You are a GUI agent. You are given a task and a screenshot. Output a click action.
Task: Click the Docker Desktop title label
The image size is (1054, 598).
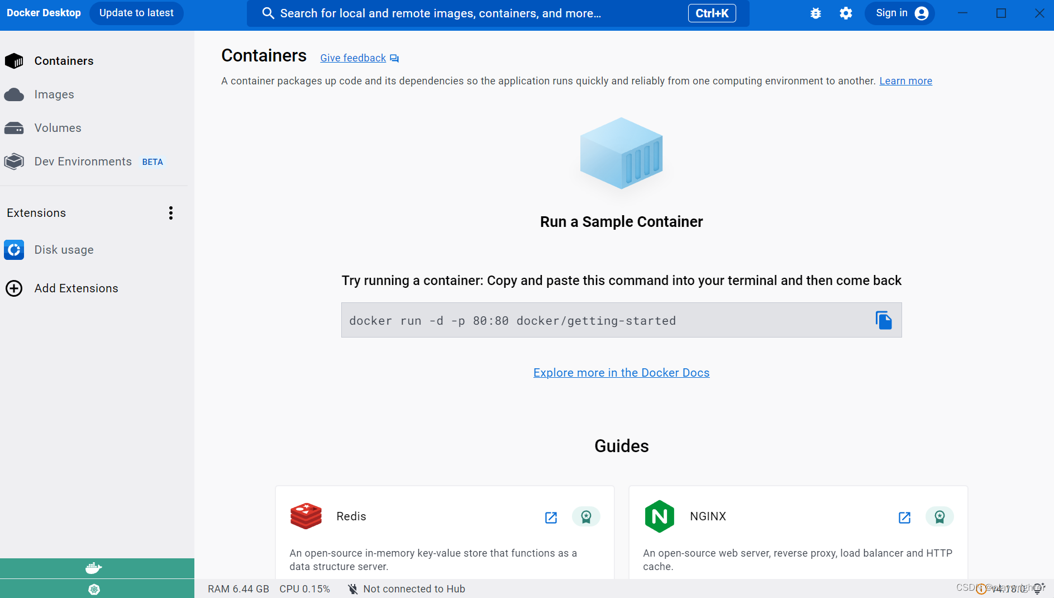coord(44,13)
